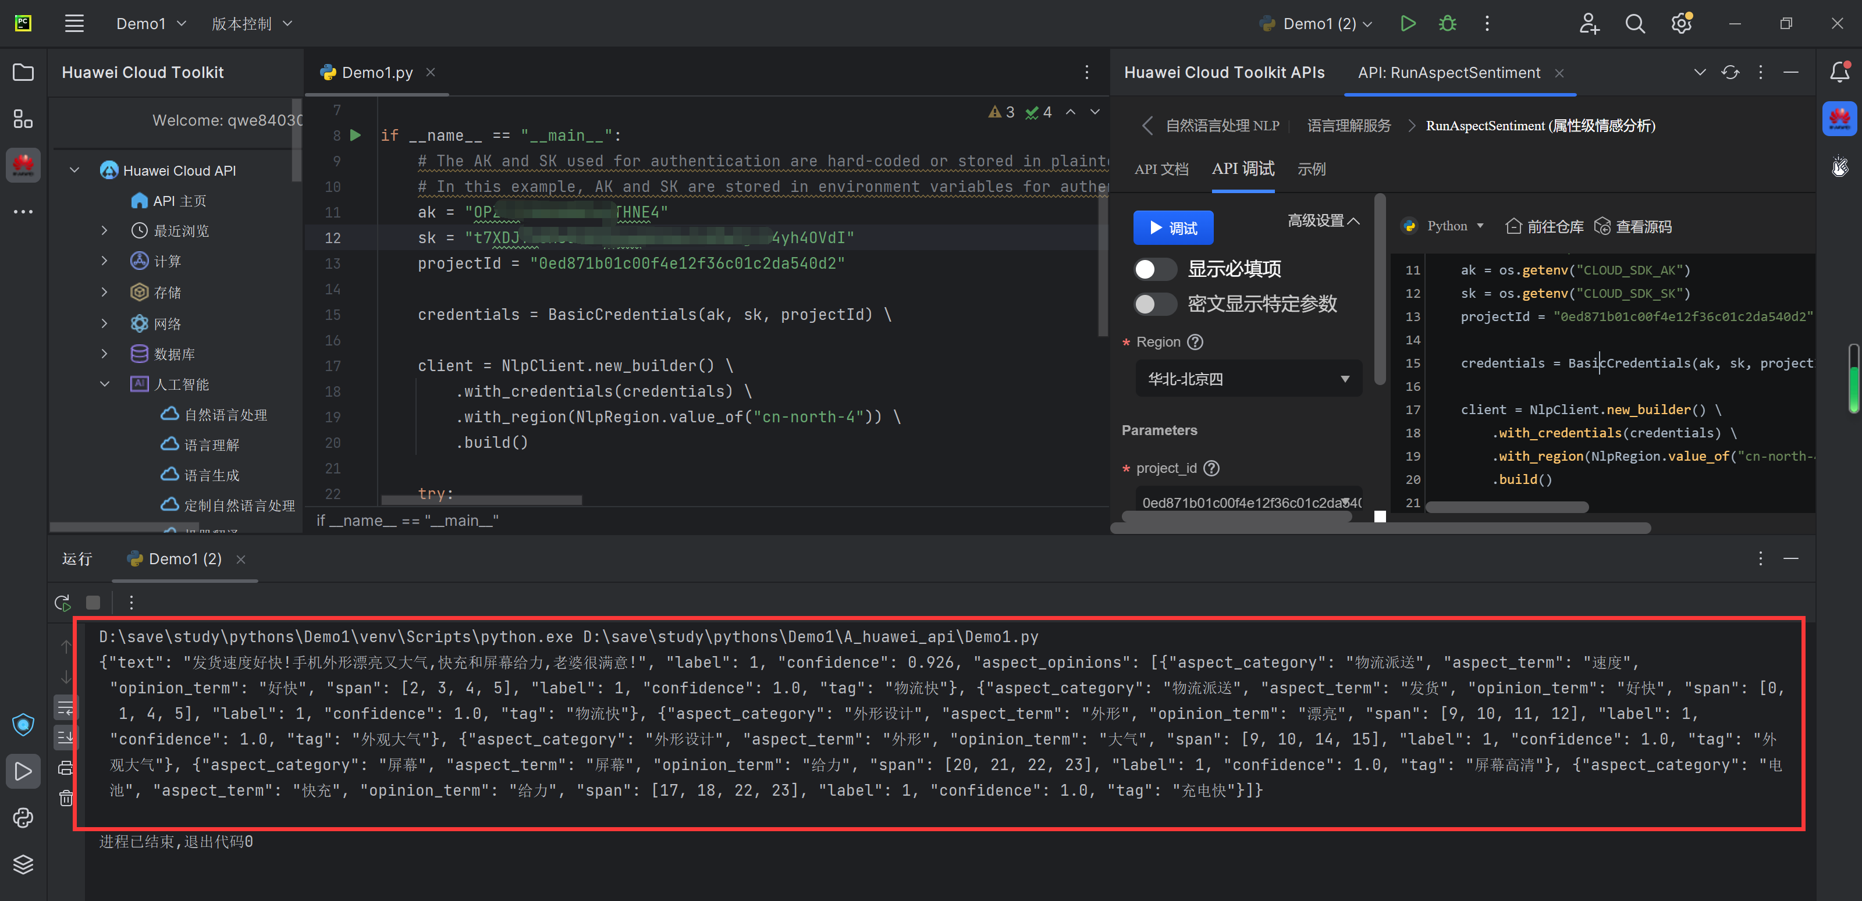This screenshot has height=901, width=1862.
Task: Click the refresh icon in API panel
Action: (1730, 72)
